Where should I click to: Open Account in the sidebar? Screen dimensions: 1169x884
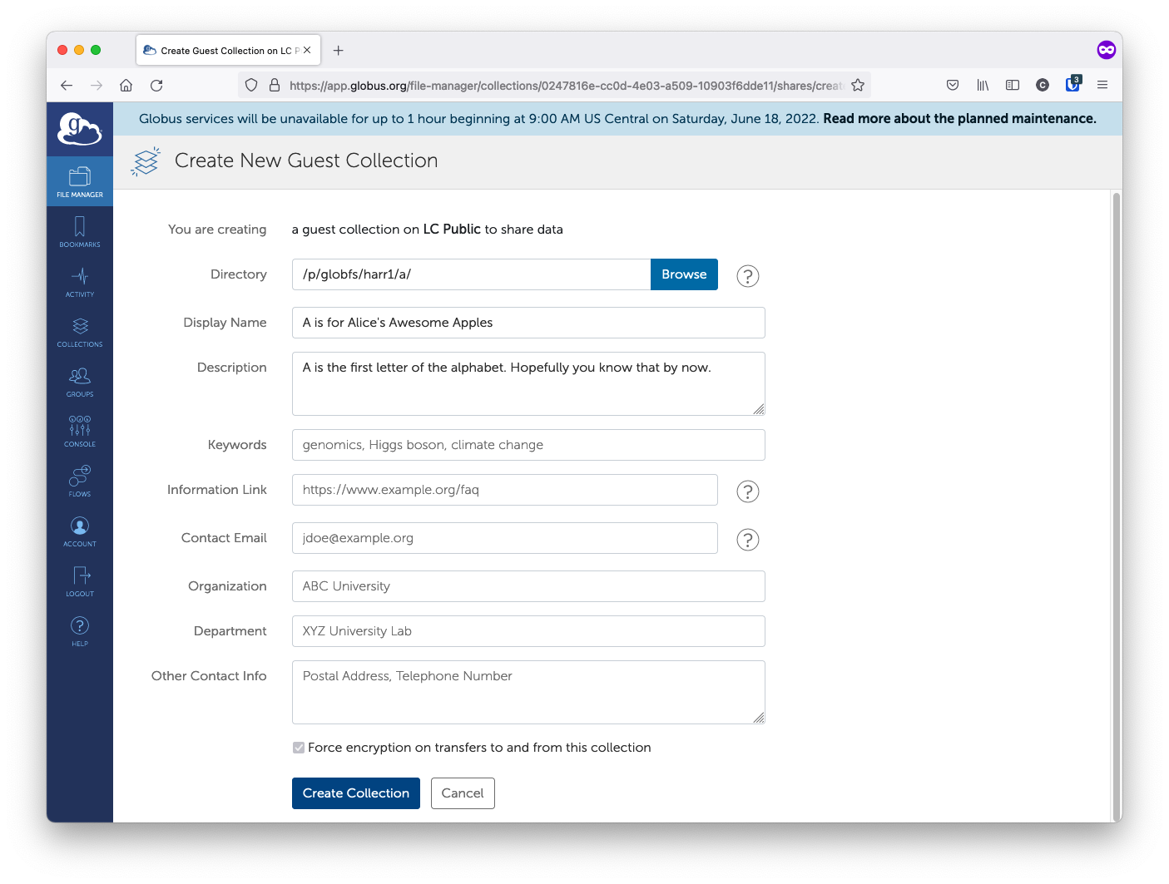80,531
